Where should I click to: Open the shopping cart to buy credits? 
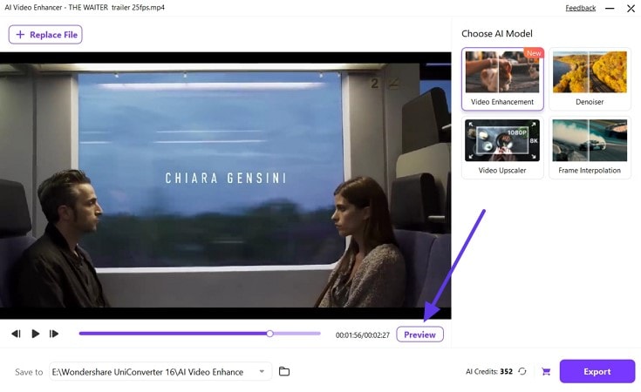pos(546,371)
